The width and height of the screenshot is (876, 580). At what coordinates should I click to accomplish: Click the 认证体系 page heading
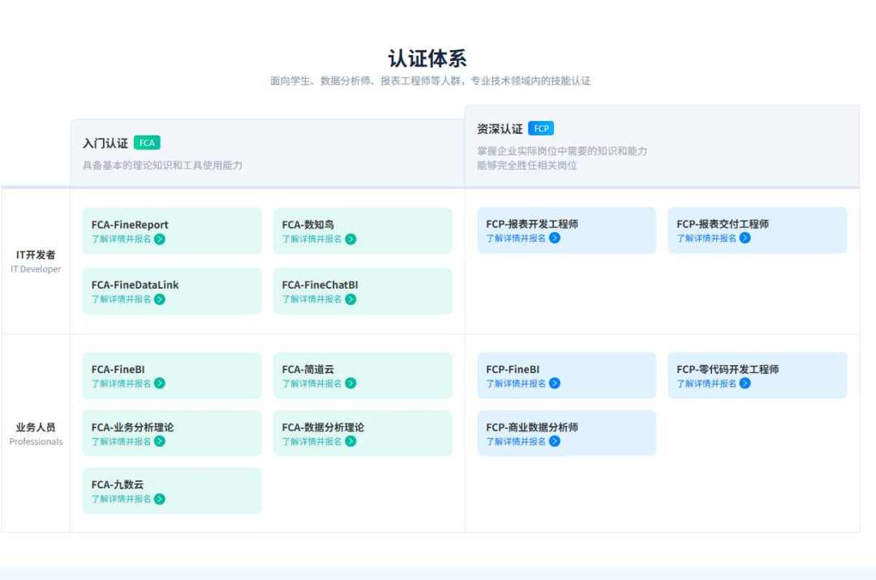click(427, 58)
